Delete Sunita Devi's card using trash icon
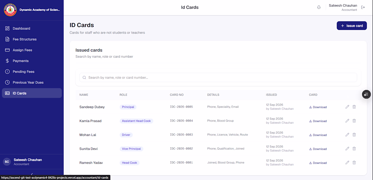The height and width of the screenshot is (180, 373). click(x=354, y=148)
